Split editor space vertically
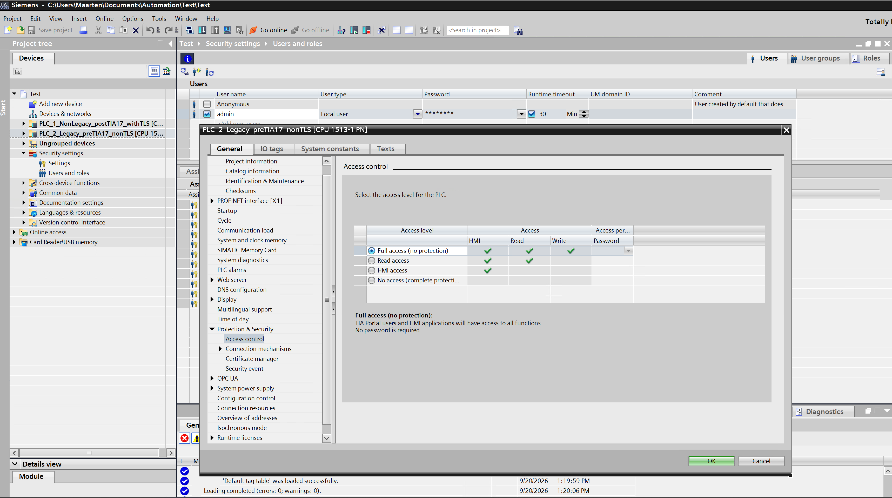Screen dimensions: 892x498 pyautogui.click(x=409, y=30)
